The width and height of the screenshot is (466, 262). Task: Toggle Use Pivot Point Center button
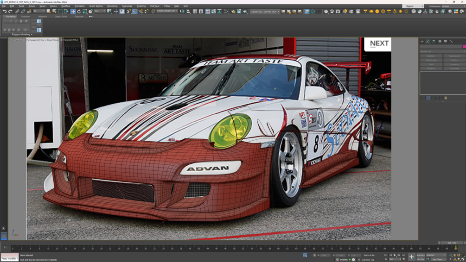(109, 11)
